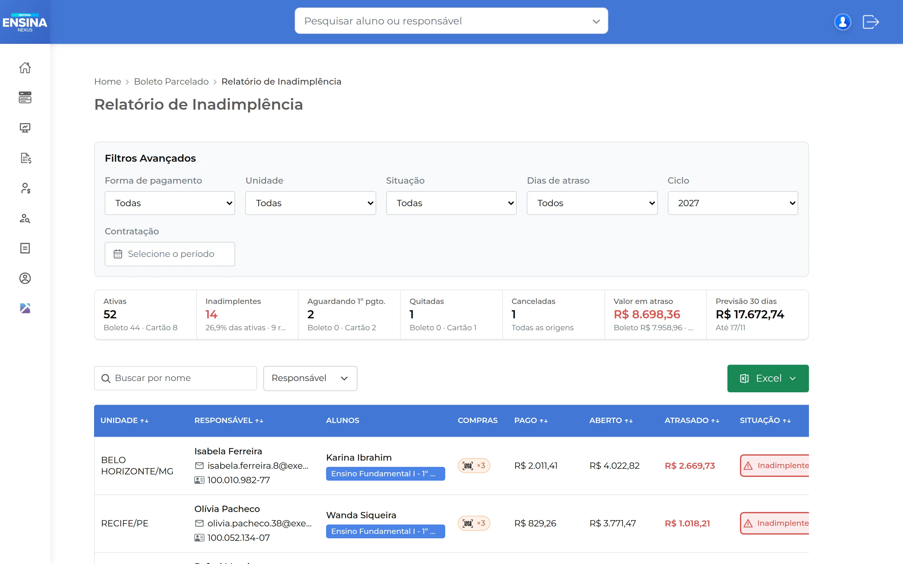The height and width of the screenshot is (564, 903).
Task: Sort by the ATRASADO column header
Action: (x=692, y=420)
